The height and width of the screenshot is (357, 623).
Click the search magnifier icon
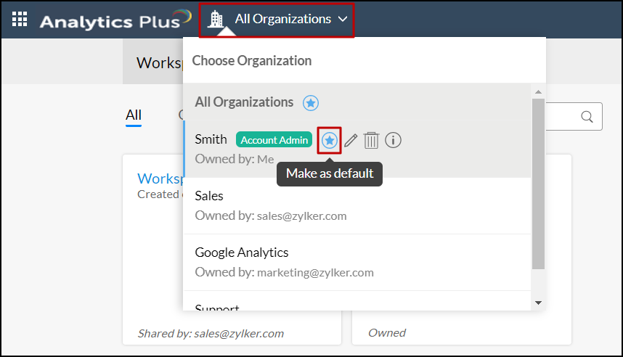587,117
